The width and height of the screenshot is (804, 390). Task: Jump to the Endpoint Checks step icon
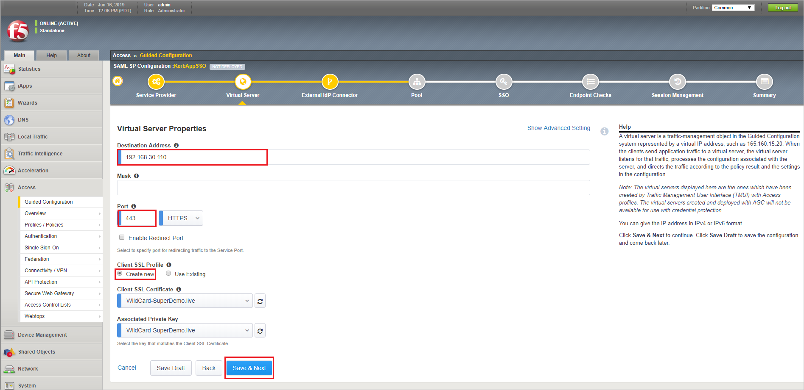point(591,82)
